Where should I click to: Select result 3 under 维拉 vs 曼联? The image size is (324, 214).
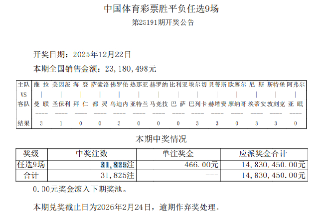pyautogui.click(x=41, y=123)
